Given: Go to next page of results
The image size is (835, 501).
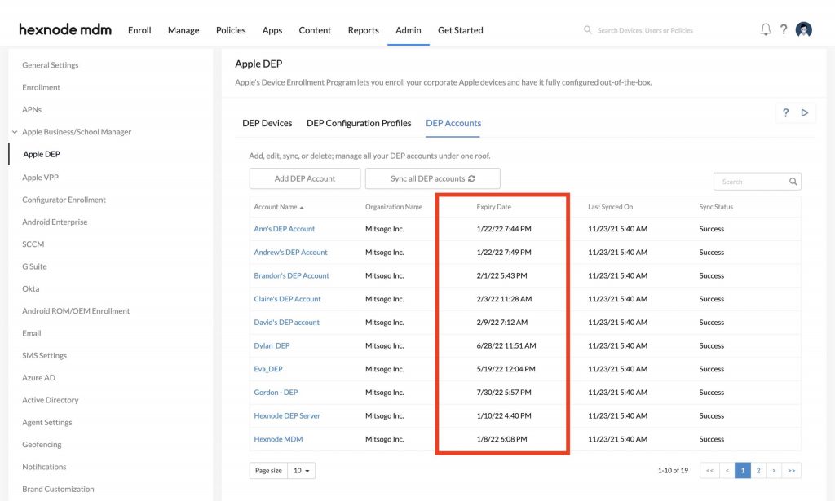Looking at the screenshot, I should tap(774, 471).
